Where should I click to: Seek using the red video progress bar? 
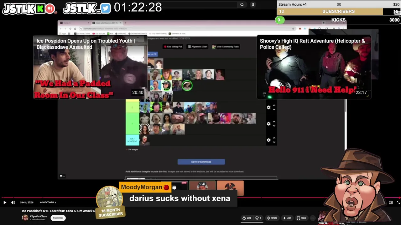[x=200, y=198]
